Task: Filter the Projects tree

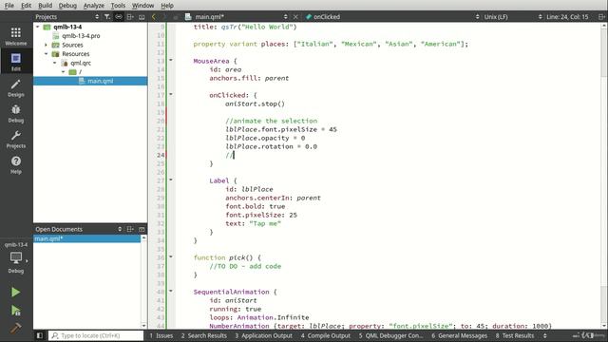Action: click(x=107, y=17)
